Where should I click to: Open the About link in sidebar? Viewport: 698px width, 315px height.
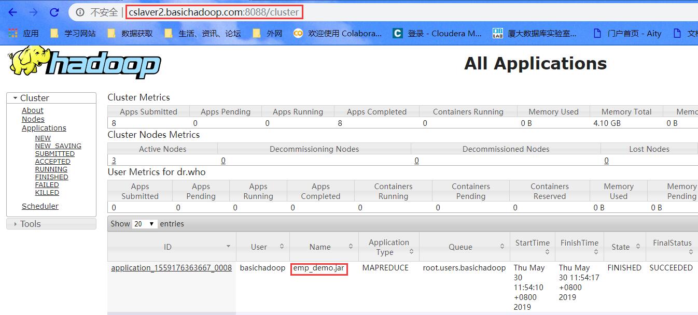32,110
